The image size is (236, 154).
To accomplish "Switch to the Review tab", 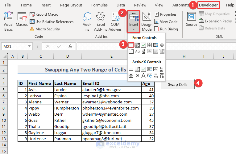I will click(140, 5).
